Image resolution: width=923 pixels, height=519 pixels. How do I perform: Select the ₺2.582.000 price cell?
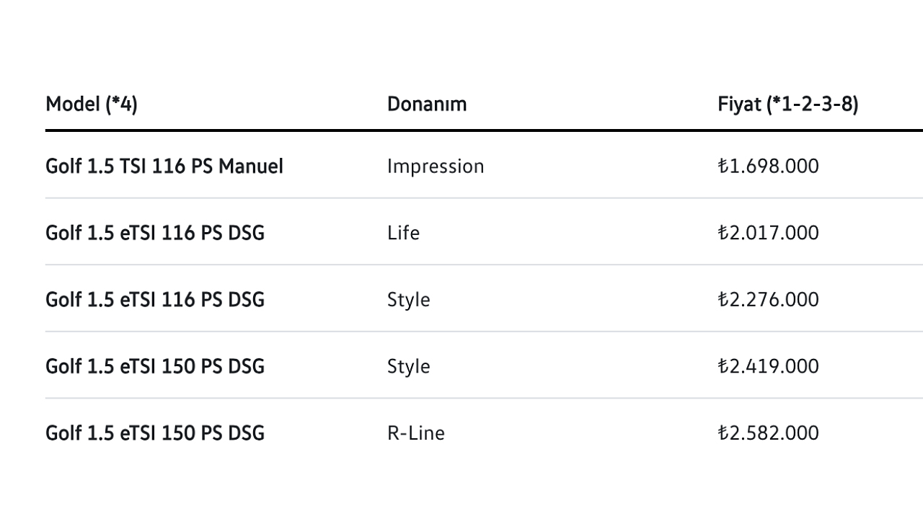pos(768,434)
